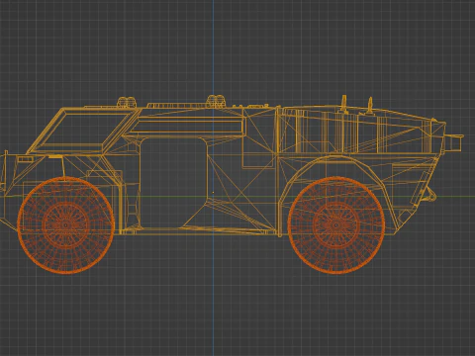This screenshot has width=475, height=356.
Task: Select the right orange wheel wireframe
Action: 336,225
